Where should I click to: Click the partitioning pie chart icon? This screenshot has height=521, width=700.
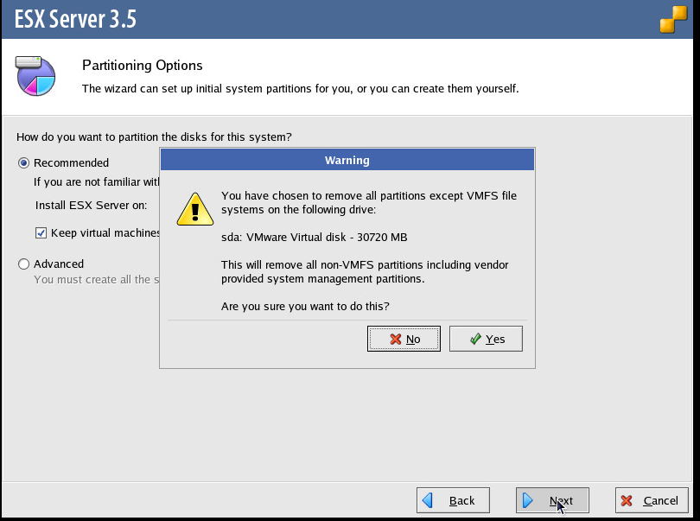35,75
